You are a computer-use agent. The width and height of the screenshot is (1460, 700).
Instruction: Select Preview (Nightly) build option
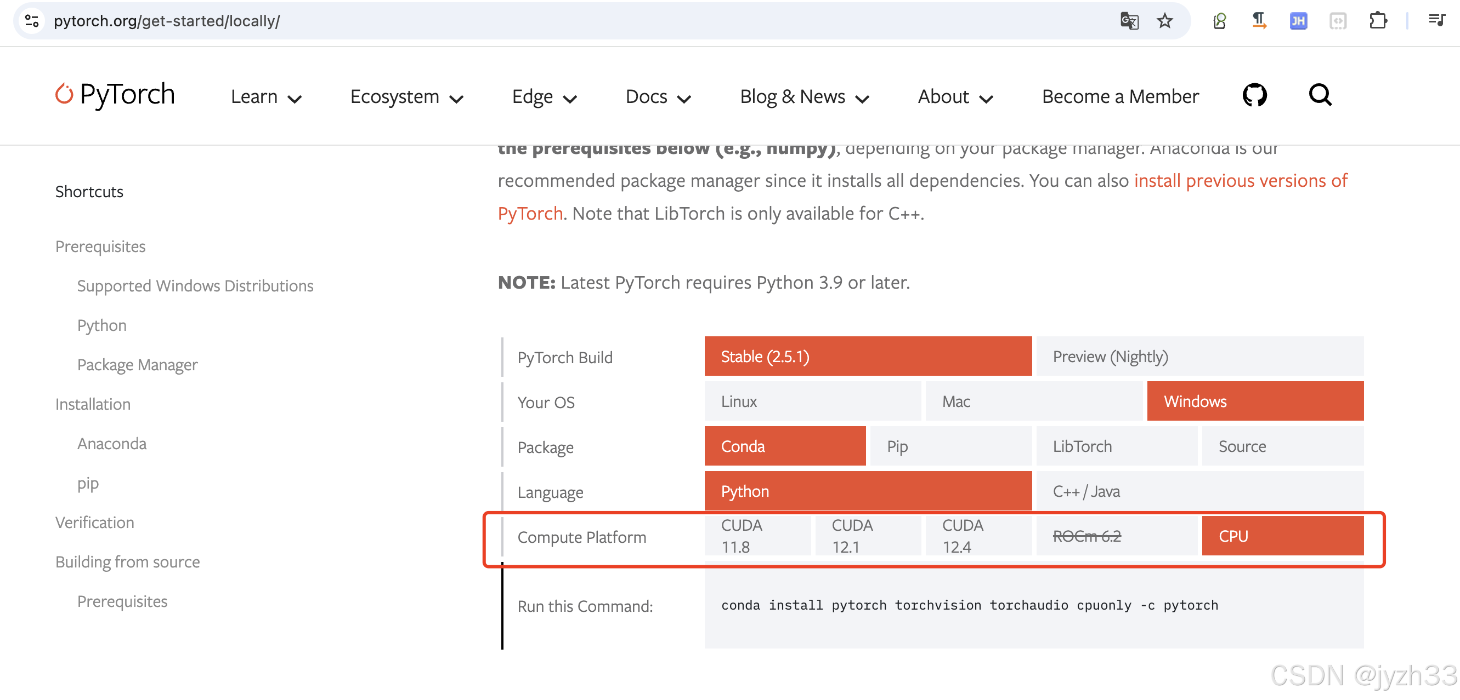click(x=1199, y=357)
